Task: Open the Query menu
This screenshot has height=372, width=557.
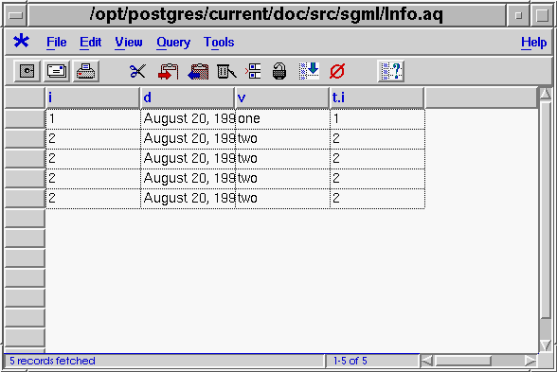Action: 173,43
